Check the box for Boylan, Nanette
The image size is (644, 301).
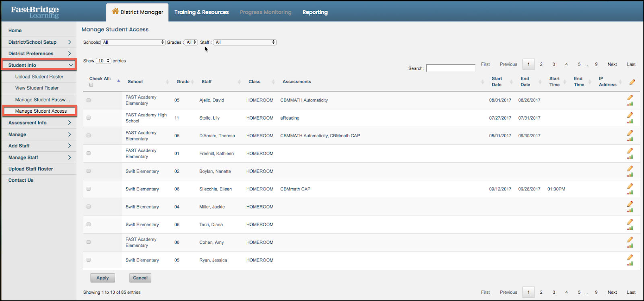(x=89, y=171)
